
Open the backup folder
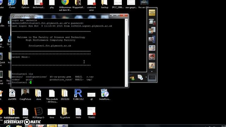pyautogui.click(x=105, y=4)
